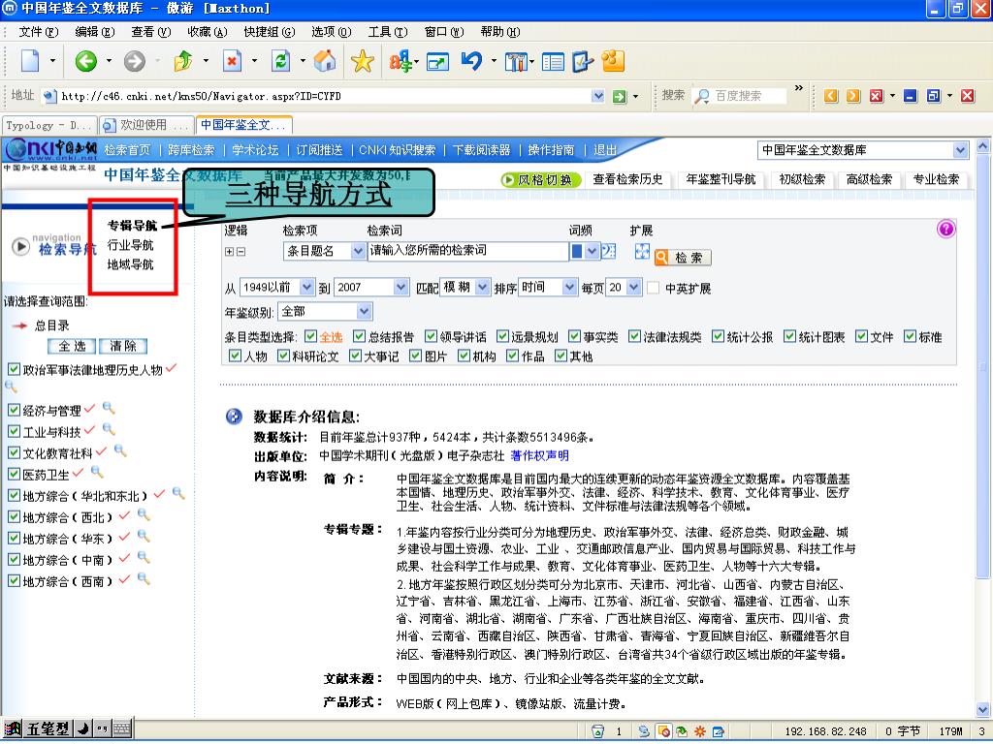
Task: Uncheck 政治军事法律地理历史人物 category checkbox
Action: 14,369
